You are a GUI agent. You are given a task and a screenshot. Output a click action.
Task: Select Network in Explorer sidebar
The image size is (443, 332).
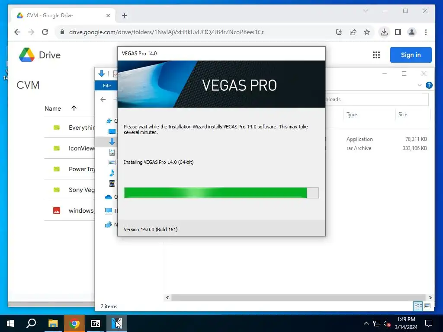click(x=109, y=225)
